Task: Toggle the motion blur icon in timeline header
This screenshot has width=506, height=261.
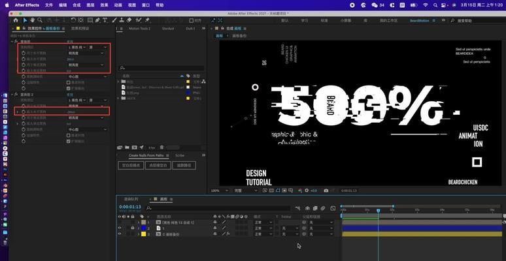Action: 323,208
